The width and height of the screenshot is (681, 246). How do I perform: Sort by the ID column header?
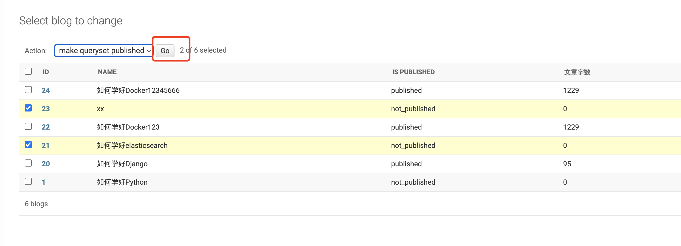click(x=46, y=72)
